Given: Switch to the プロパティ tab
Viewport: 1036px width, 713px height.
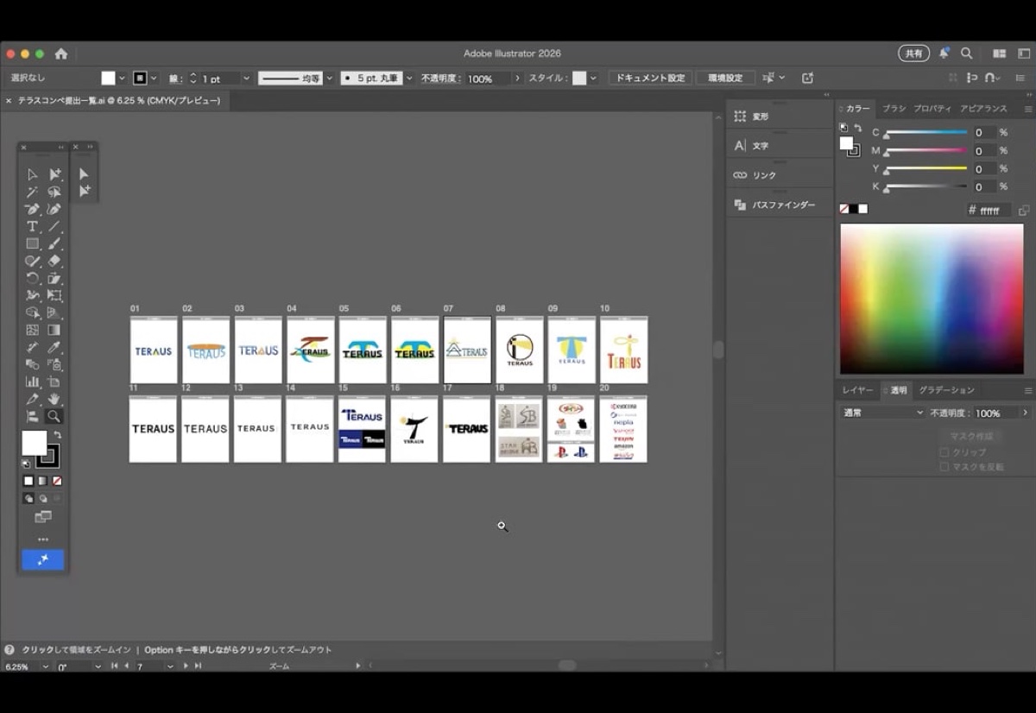Looking at the screenshot, I should 932,109.
